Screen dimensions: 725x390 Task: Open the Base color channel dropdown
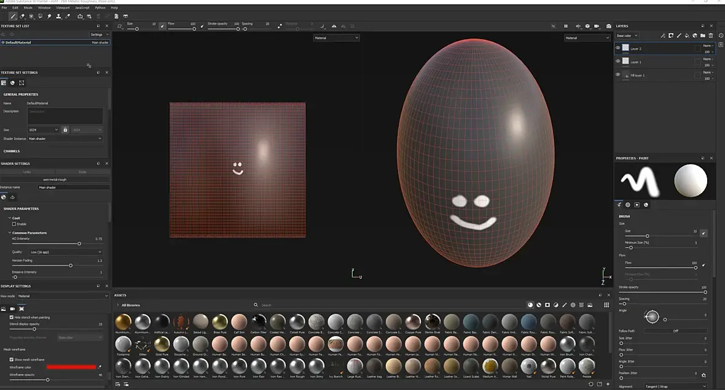pos(627,36)
